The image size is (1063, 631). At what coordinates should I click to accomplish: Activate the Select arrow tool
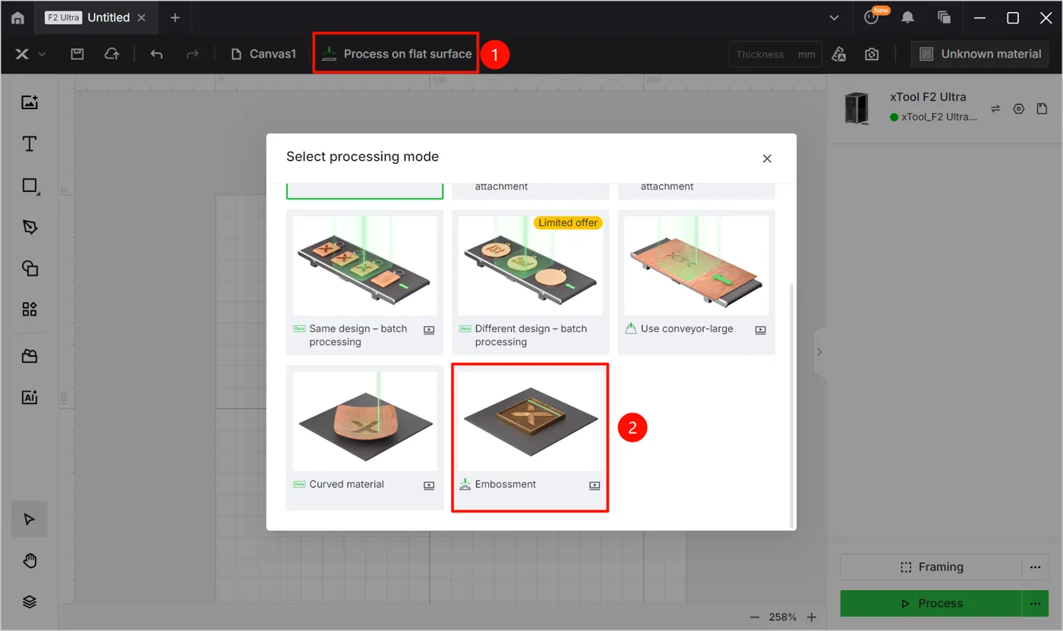coord(30,520)
